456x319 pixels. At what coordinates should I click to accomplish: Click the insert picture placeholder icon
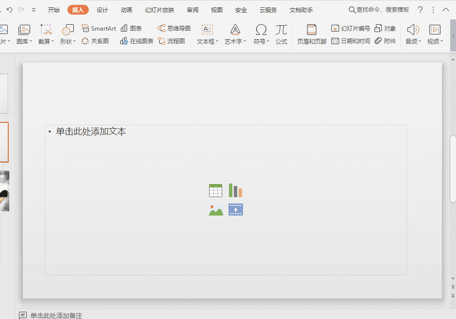(x=215, y=210)
